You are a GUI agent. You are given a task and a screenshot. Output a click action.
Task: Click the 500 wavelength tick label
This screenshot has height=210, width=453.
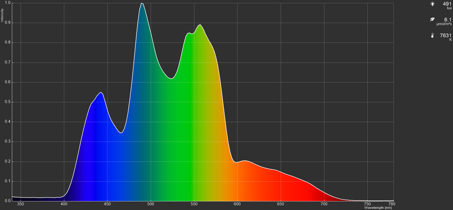pyautogui.click(x=151, y=204)
